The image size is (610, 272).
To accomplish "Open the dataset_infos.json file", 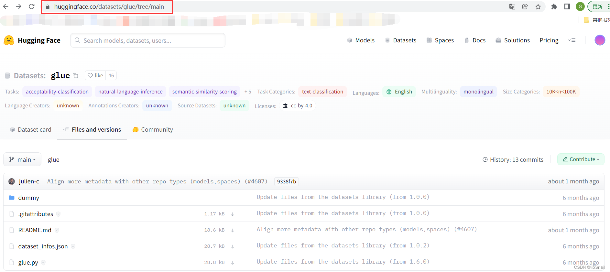I will tap(43, 246).
